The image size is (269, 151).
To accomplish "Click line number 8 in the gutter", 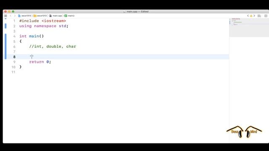I will pyautogui.click(x=14, y=57).
